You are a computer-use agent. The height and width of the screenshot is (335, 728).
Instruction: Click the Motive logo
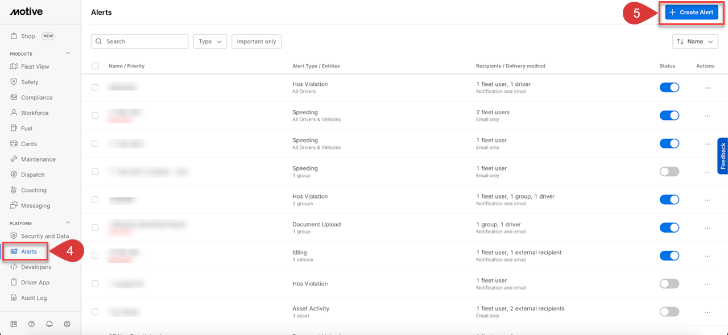26,11
